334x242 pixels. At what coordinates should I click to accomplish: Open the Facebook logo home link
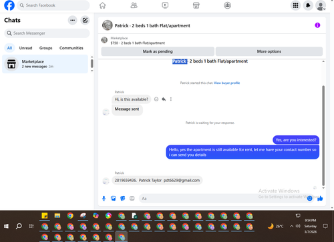[x=9, y=5]
